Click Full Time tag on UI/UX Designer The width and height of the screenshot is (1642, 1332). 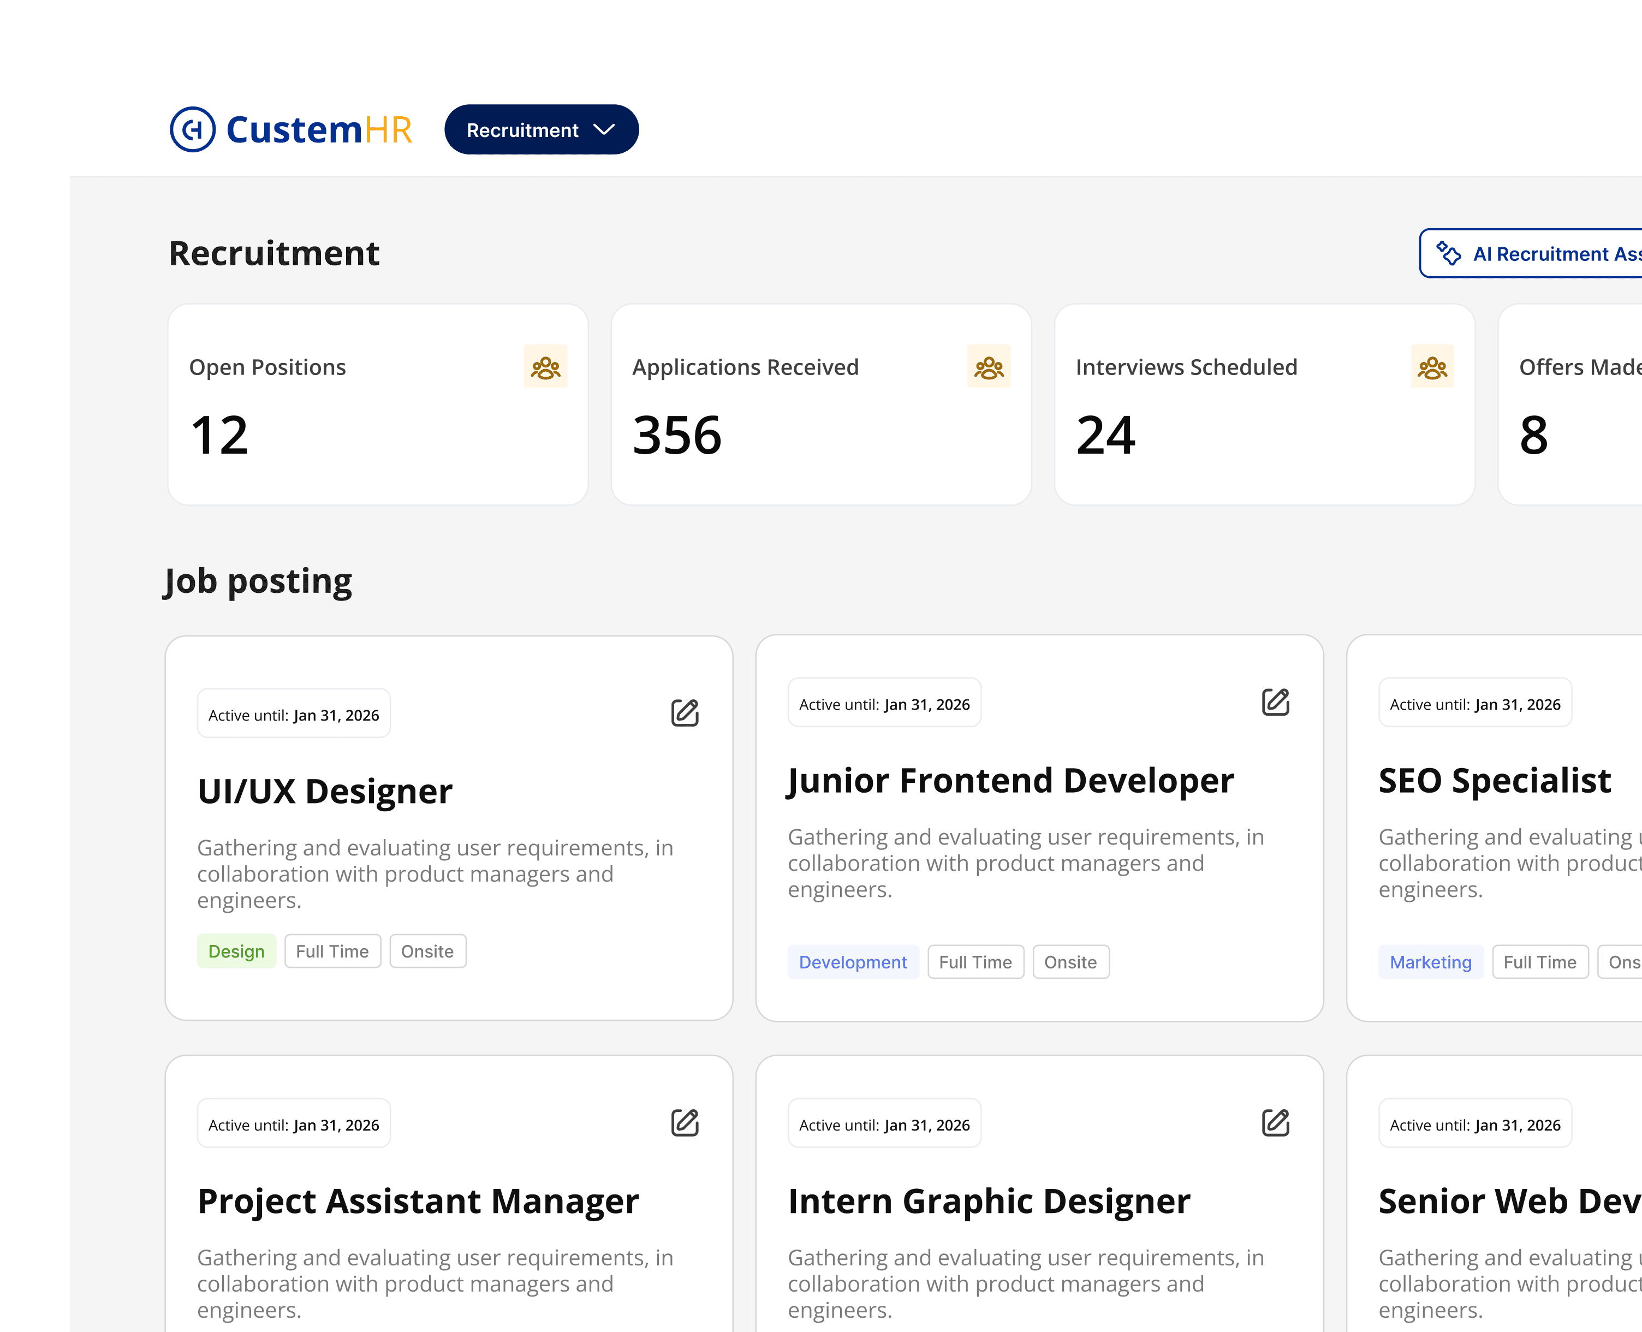coord(332,952)
